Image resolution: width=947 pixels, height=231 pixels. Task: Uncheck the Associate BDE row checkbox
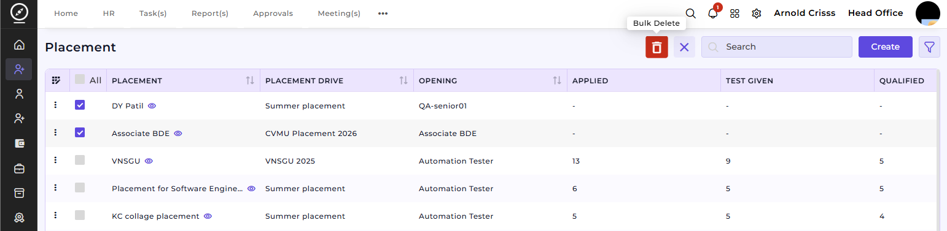(x=80, y=132)
